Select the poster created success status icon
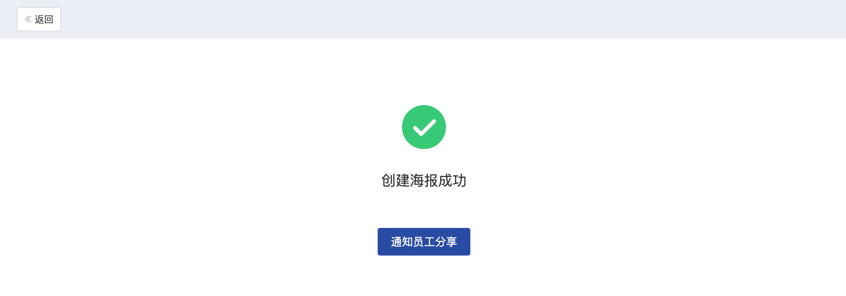846x296 pixels. click(x=424, y=127)
